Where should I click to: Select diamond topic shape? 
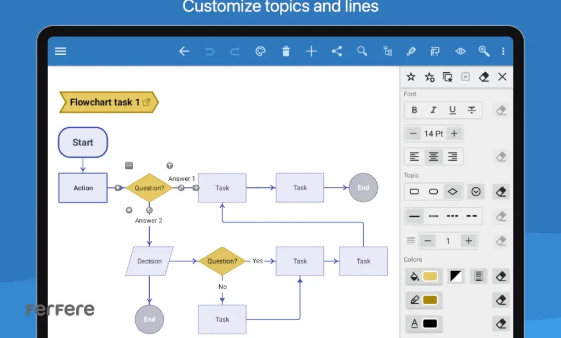coord(453,192)
